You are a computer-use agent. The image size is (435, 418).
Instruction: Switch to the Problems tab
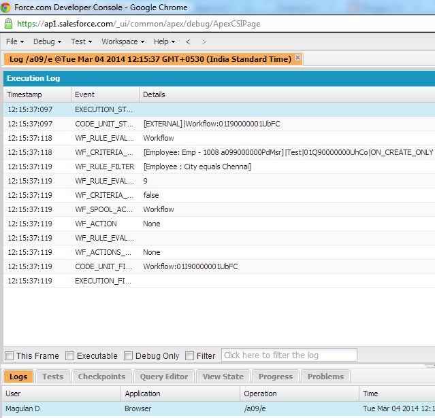325,377
